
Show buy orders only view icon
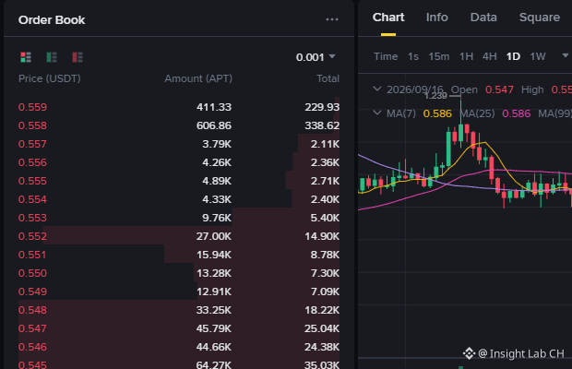point(52,57)
